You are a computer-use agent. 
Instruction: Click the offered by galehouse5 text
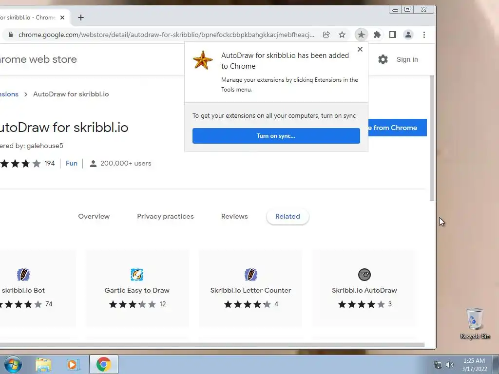pyautogui.click(x=32, y=146)
